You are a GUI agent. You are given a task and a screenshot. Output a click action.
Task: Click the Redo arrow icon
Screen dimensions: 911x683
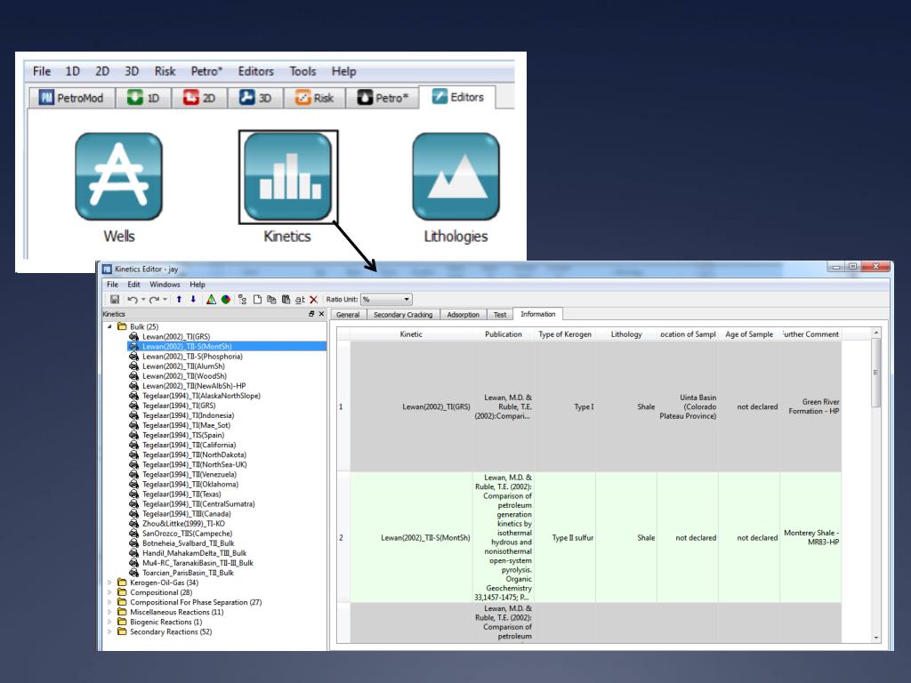tap(154, 299)
